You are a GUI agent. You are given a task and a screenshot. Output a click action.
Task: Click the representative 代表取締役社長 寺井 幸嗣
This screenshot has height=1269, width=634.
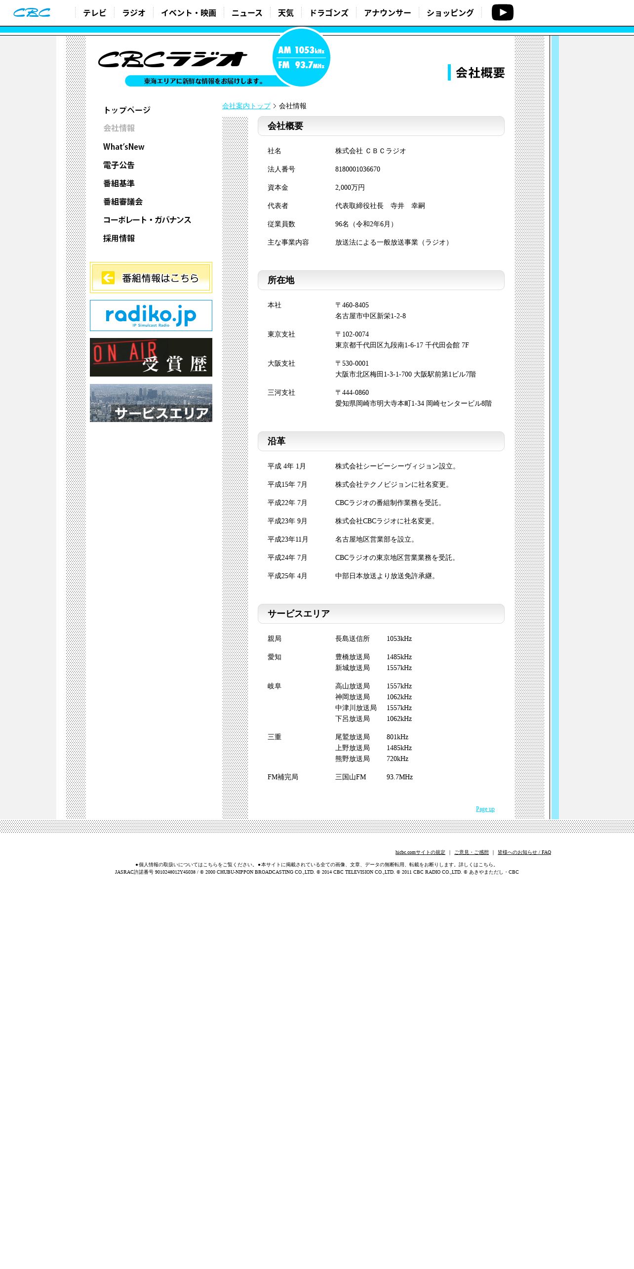380,206
